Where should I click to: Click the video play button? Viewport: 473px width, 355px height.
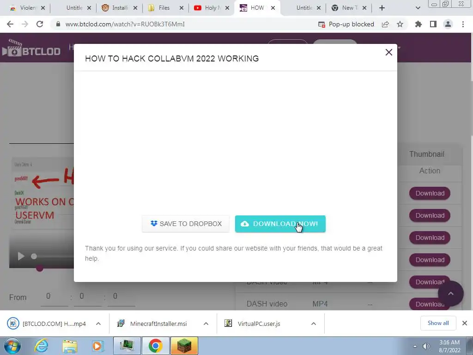20,256
